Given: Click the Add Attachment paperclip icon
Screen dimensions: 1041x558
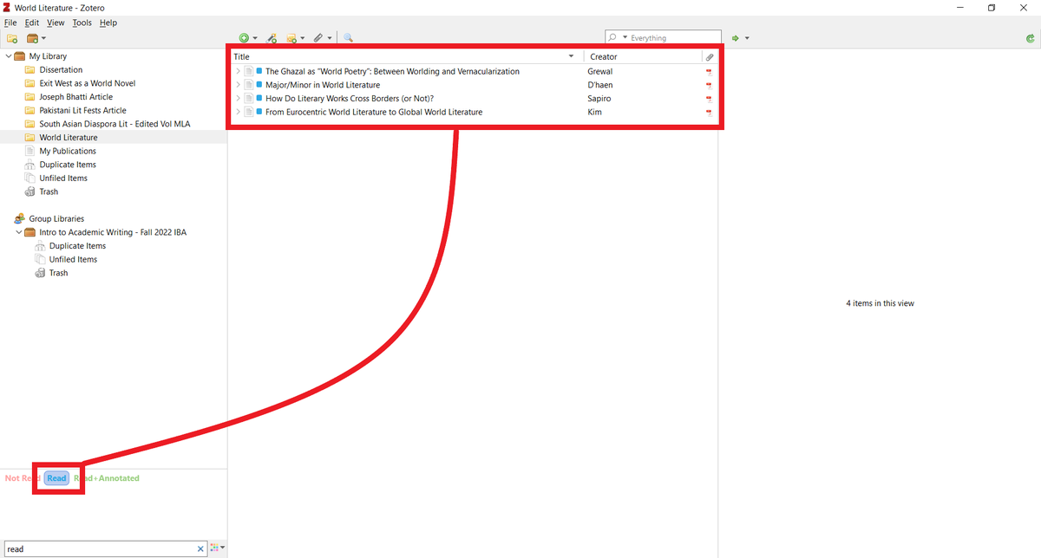Looking at the screenshot, I should click(322, 38).
